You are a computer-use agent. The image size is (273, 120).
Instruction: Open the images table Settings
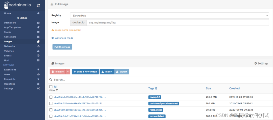(x=261, y=63)
